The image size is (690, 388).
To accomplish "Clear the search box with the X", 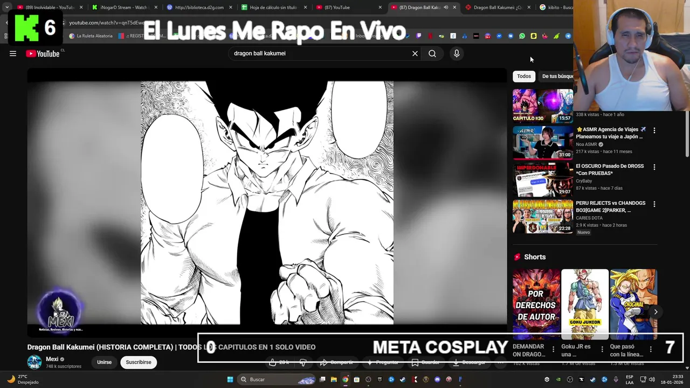I will click(x=415, y=53).
